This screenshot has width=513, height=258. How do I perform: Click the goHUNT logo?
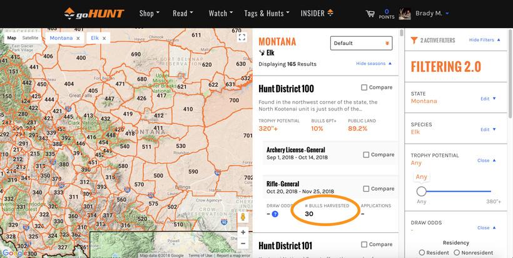tap(96, 13)
